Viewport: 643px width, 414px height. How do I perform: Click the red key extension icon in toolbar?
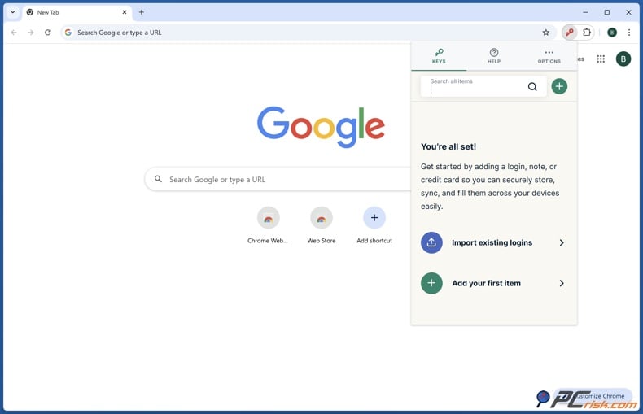(x=569, y=33)
